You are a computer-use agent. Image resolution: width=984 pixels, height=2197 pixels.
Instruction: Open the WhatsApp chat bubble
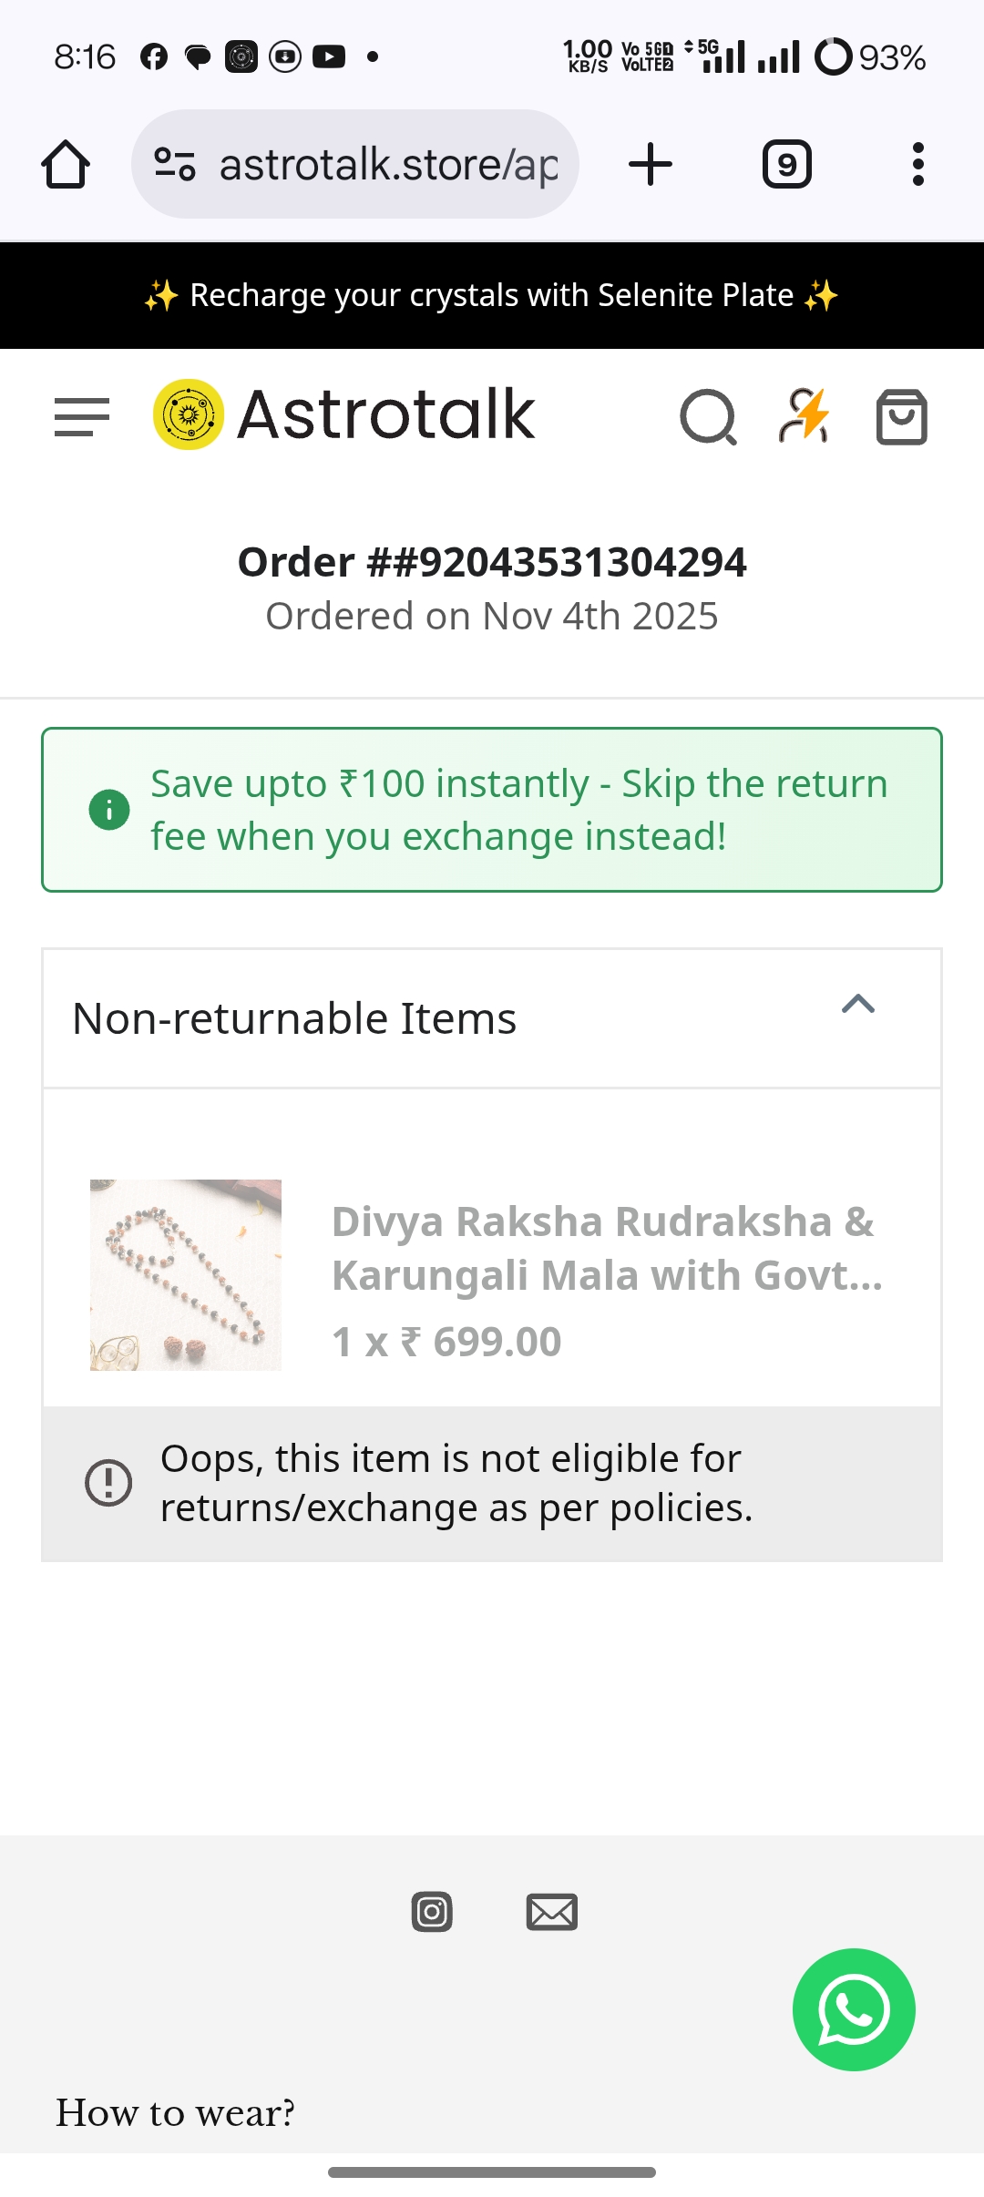854,2009
